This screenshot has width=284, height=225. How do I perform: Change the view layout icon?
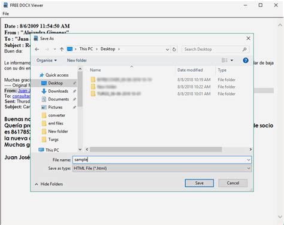pyautogui.click(x=225, y=60)
